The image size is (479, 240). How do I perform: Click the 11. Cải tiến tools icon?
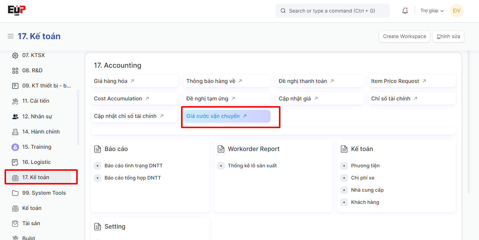click(15, 101)
